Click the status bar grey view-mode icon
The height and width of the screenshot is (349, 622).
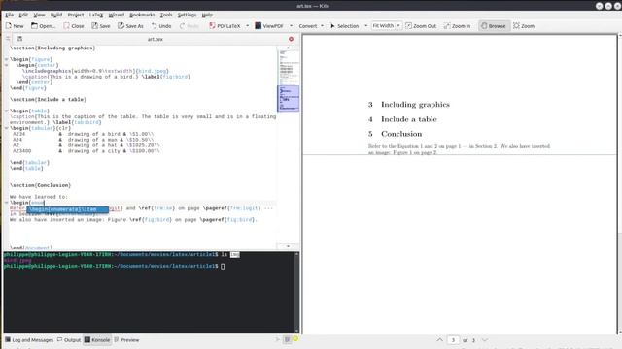tap(288, 339)
